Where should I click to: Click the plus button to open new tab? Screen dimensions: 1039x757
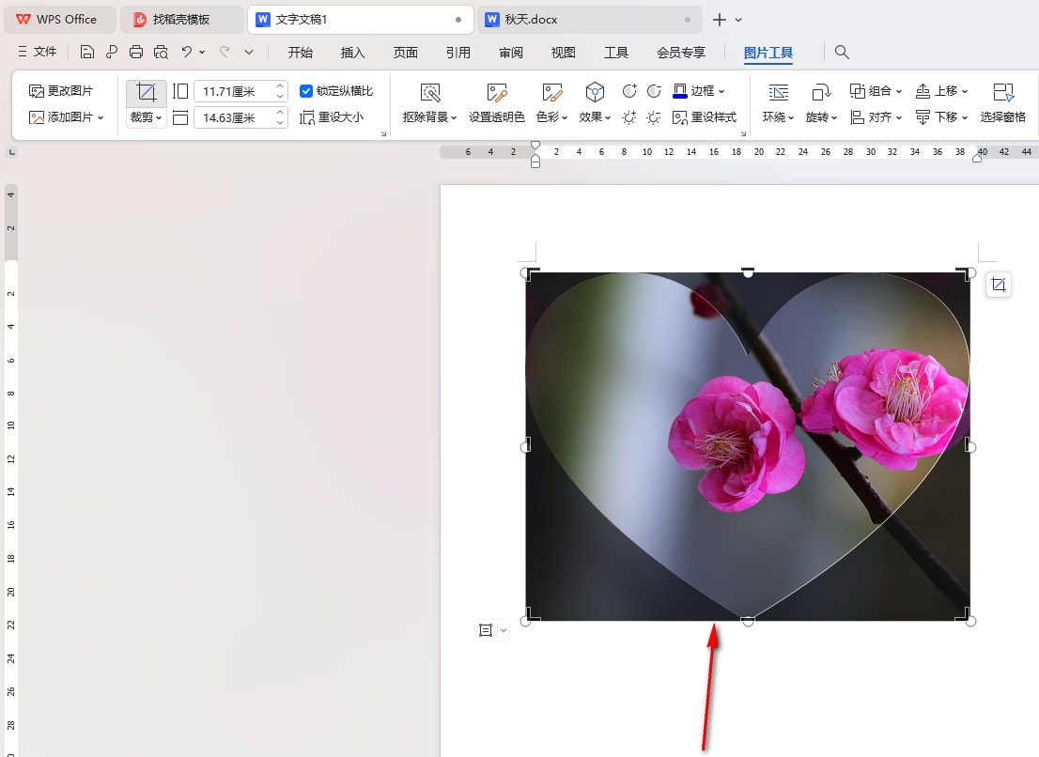pos(719,20)
